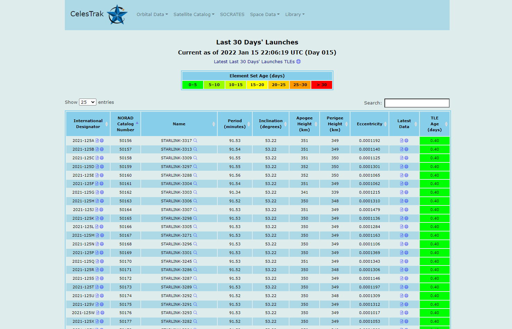Open globe icon beside Latest Launches TLEs

coord(298,61)
